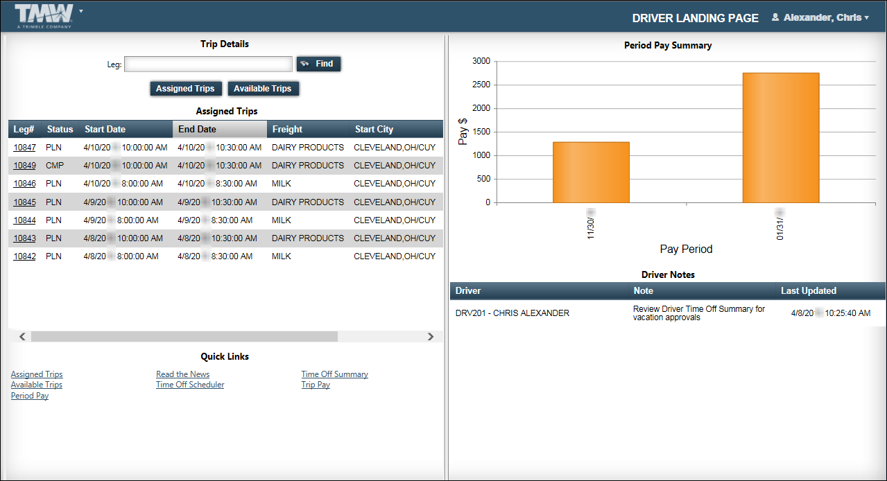Click the horizontal scrollbar thumb in trips grid
The width and height of the screenshot is (887, 481).
[x=184, y=337]
